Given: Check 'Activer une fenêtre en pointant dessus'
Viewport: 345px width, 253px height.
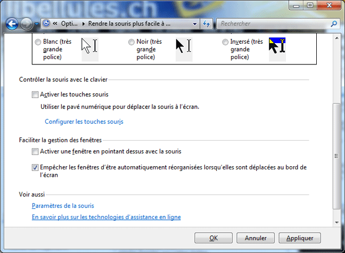Looking at the screenshot, I should coord(35,151).
